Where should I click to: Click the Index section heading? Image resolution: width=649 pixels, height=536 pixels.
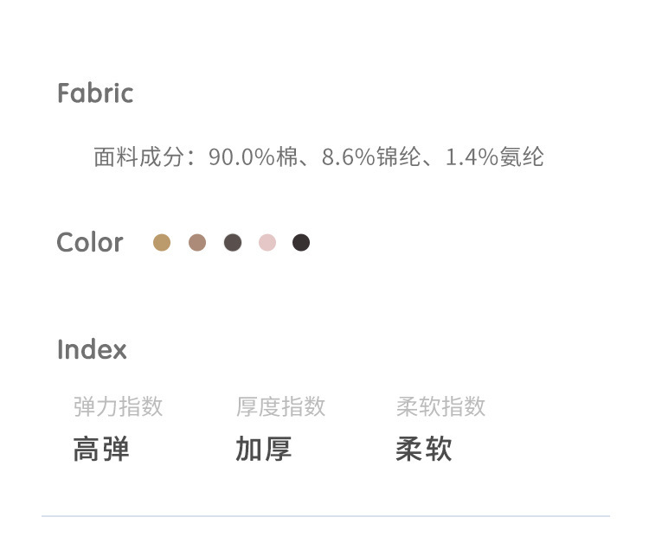click(x=92, y=350)
